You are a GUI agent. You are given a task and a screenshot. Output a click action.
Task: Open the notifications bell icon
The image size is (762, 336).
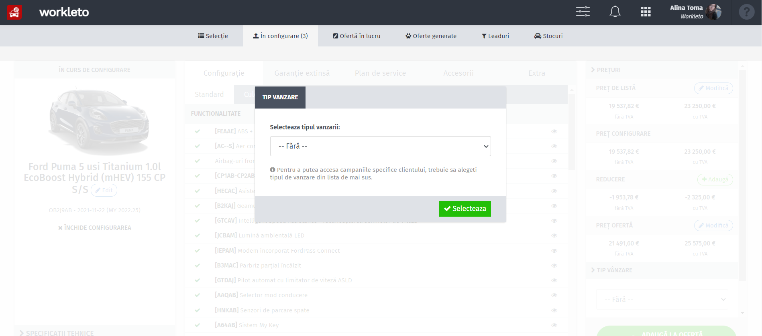point(615,12)
